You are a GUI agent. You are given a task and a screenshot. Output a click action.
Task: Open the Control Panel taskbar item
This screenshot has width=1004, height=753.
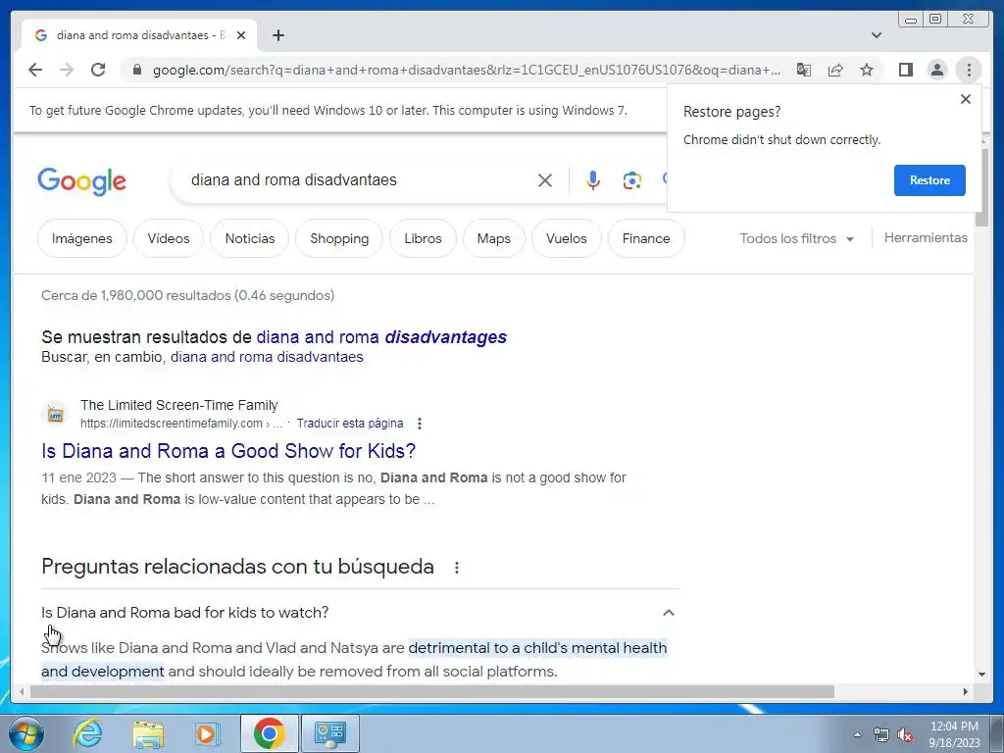329,733
